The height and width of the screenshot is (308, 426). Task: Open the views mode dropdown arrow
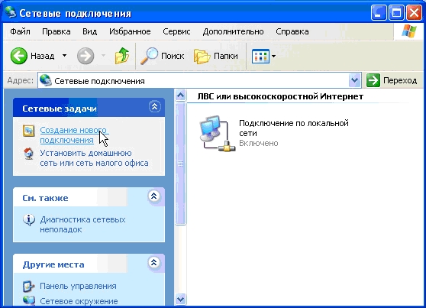[x=273, y=56]
